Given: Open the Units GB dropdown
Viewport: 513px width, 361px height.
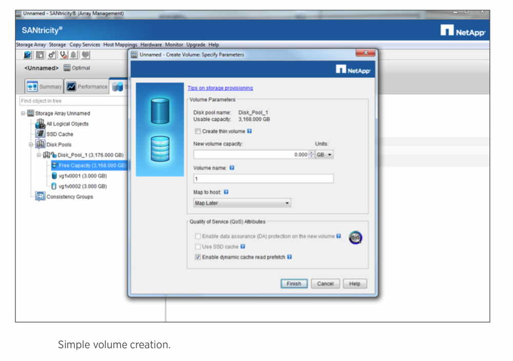Looking at the screenshot, I should [x=325, y=155].
